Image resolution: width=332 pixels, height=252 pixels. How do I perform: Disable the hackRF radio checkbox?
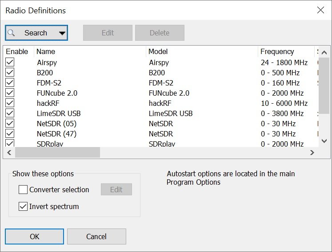point(10,103)
